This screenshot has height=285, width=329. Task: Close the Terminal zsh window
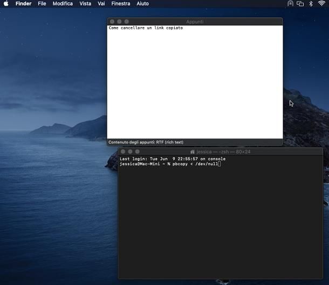coord(123,152)
